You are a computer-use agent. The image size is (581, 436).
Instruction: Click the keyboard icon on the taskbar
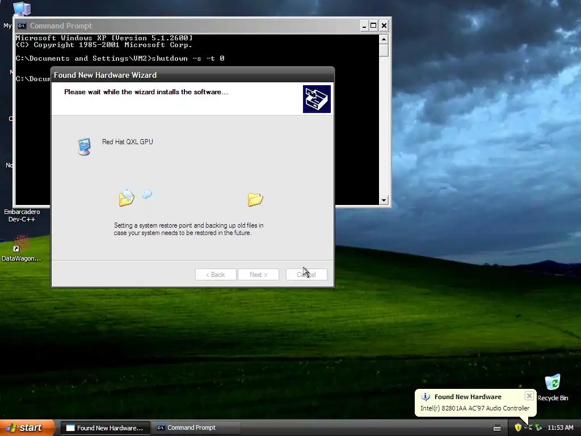[x=497, y=428]
